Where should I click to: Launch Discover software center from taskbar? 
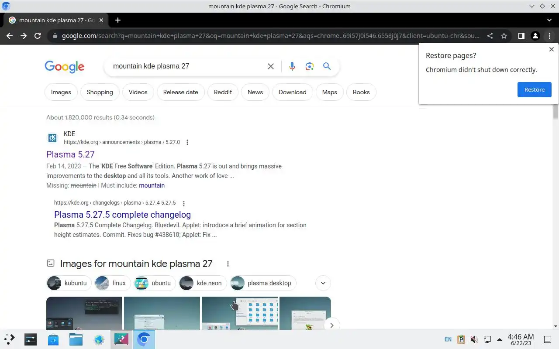click(53, 339)
